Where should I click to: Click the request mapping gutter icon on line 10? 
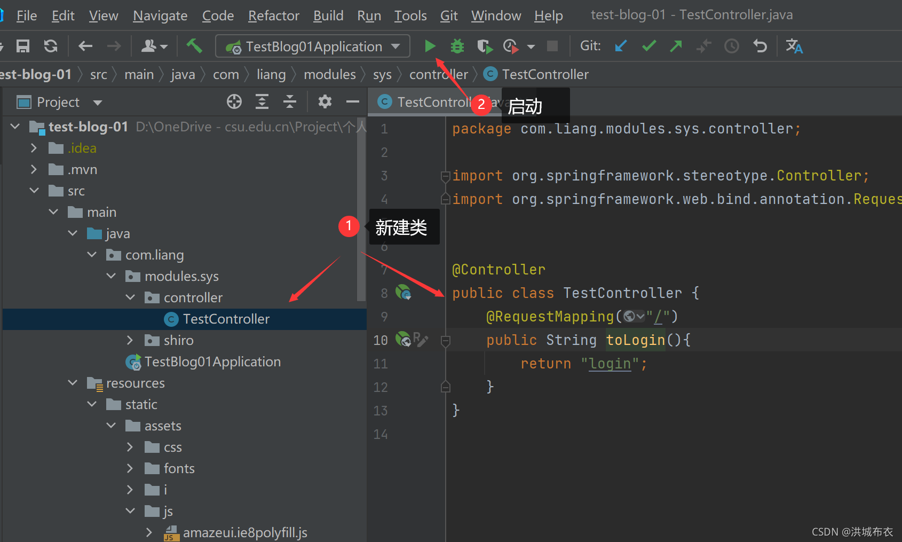coord(403,339)
